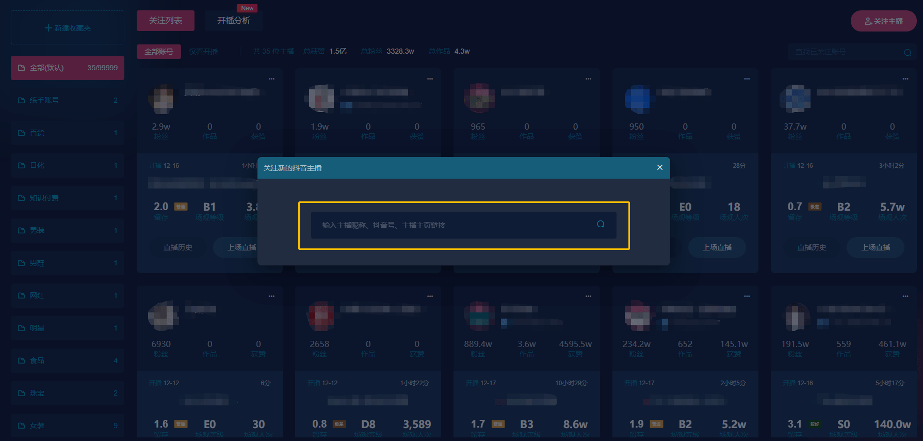Click the 总粉丝 3328.3w statistic
The width and height of the screenshot is (923, 441).
[387, 51]
